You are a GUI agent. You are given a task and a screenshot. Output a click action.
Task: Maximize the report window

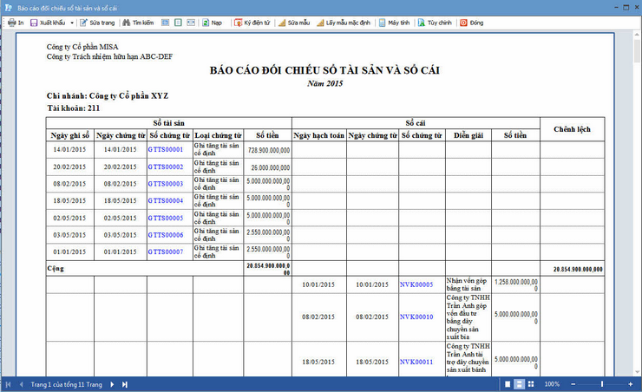(x=626, y=7)
